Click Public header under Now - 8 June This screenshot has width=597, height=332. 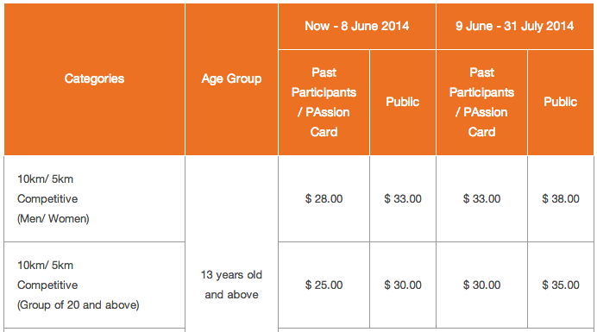click(402, 102)
